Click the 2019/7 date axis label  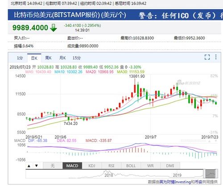pos(151,137)
